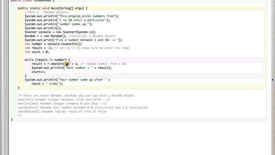The image size is (275, 155).
Task: Click the line printing "This program picks numbers from"
Action: click(72, 16)
